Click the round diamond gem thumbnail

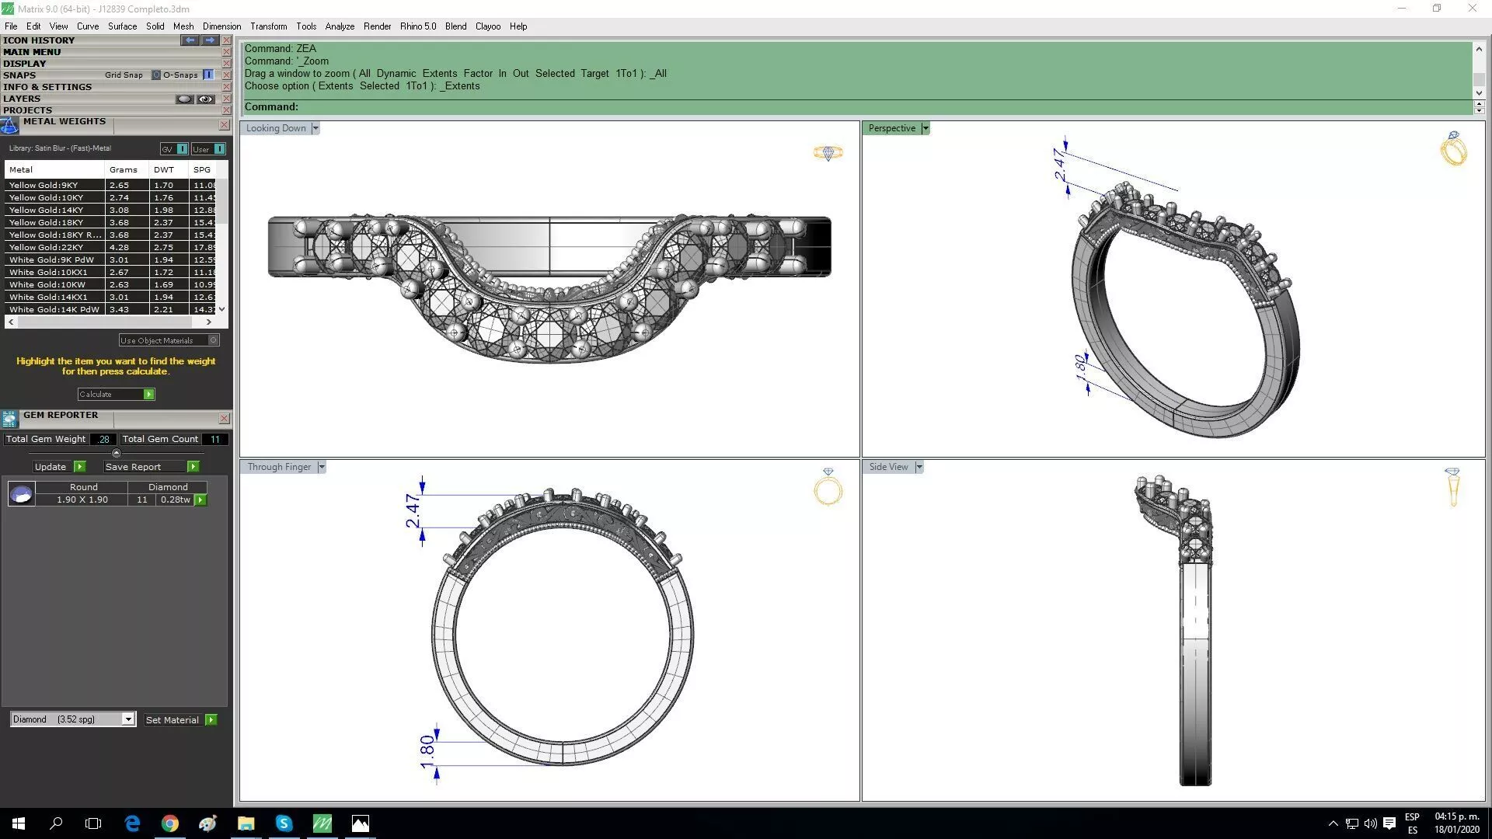22,493
